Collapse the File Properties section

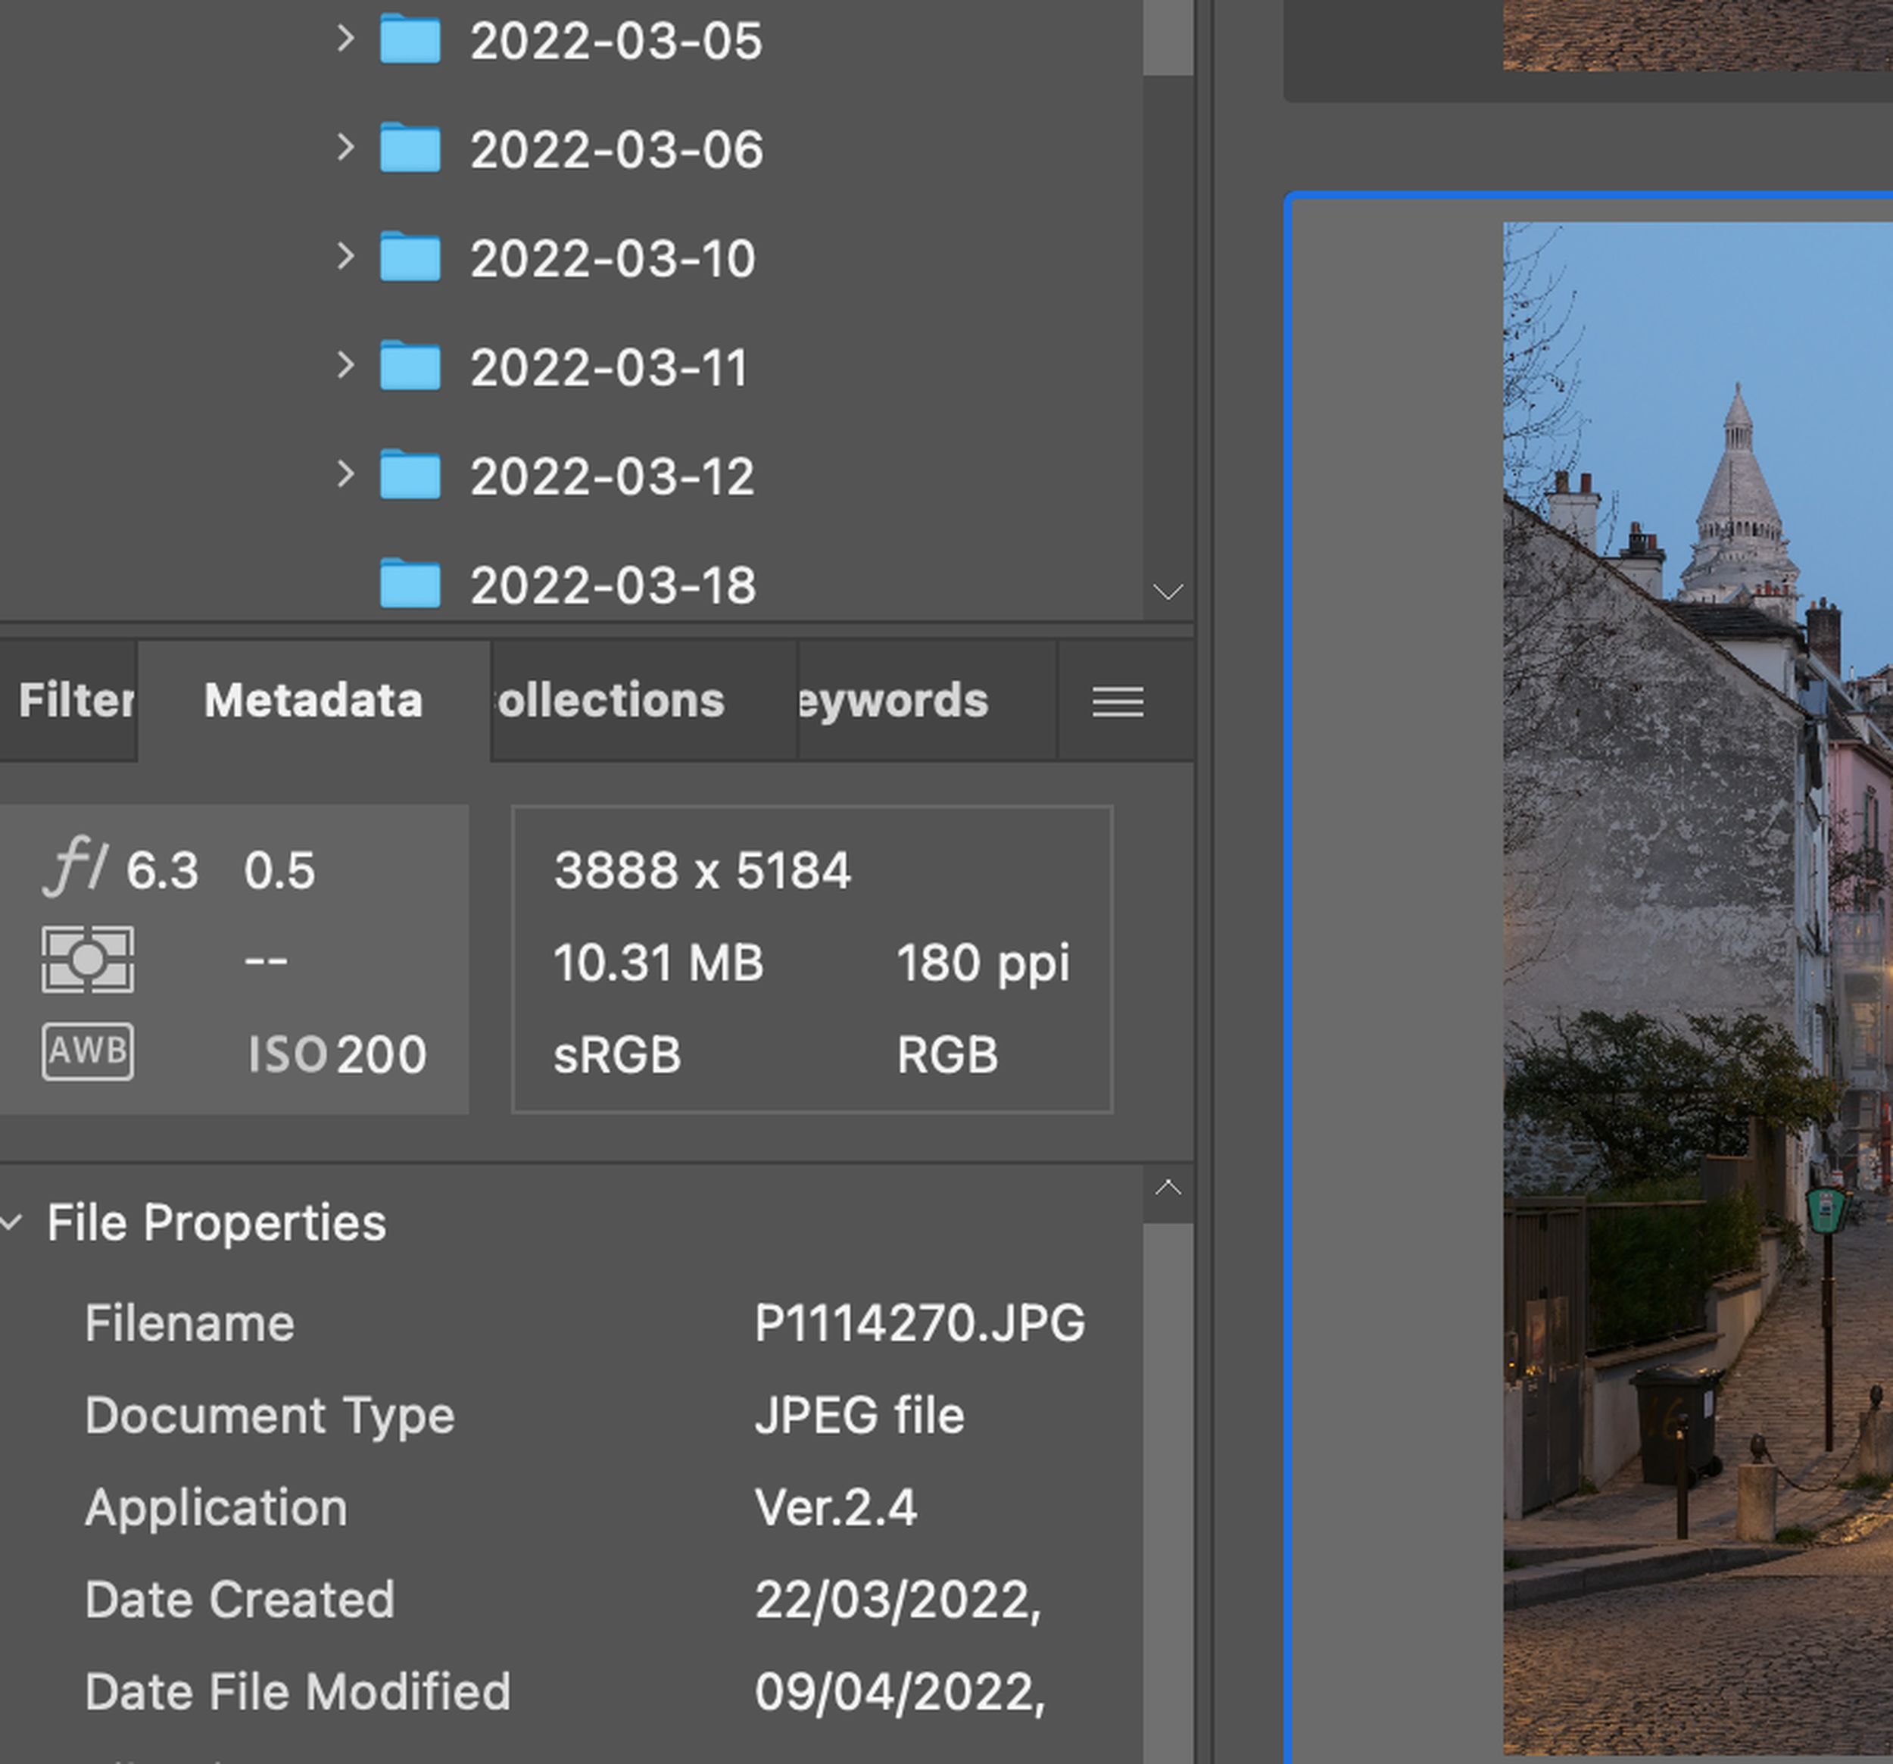click(x=12, y=1222)
